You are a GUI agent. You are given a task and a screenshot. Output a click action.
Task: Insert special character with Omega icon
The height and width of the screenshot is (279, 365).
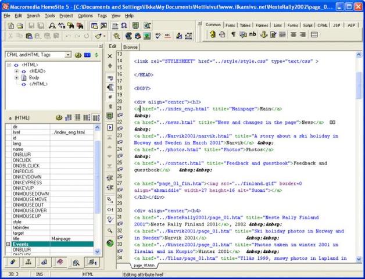click(124, 26)
